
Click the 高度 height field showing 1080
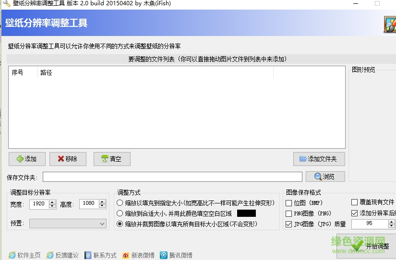pos(89,204)
